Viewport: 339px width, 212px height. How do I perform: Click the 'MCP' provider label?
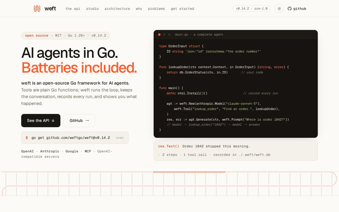[88, 151]
